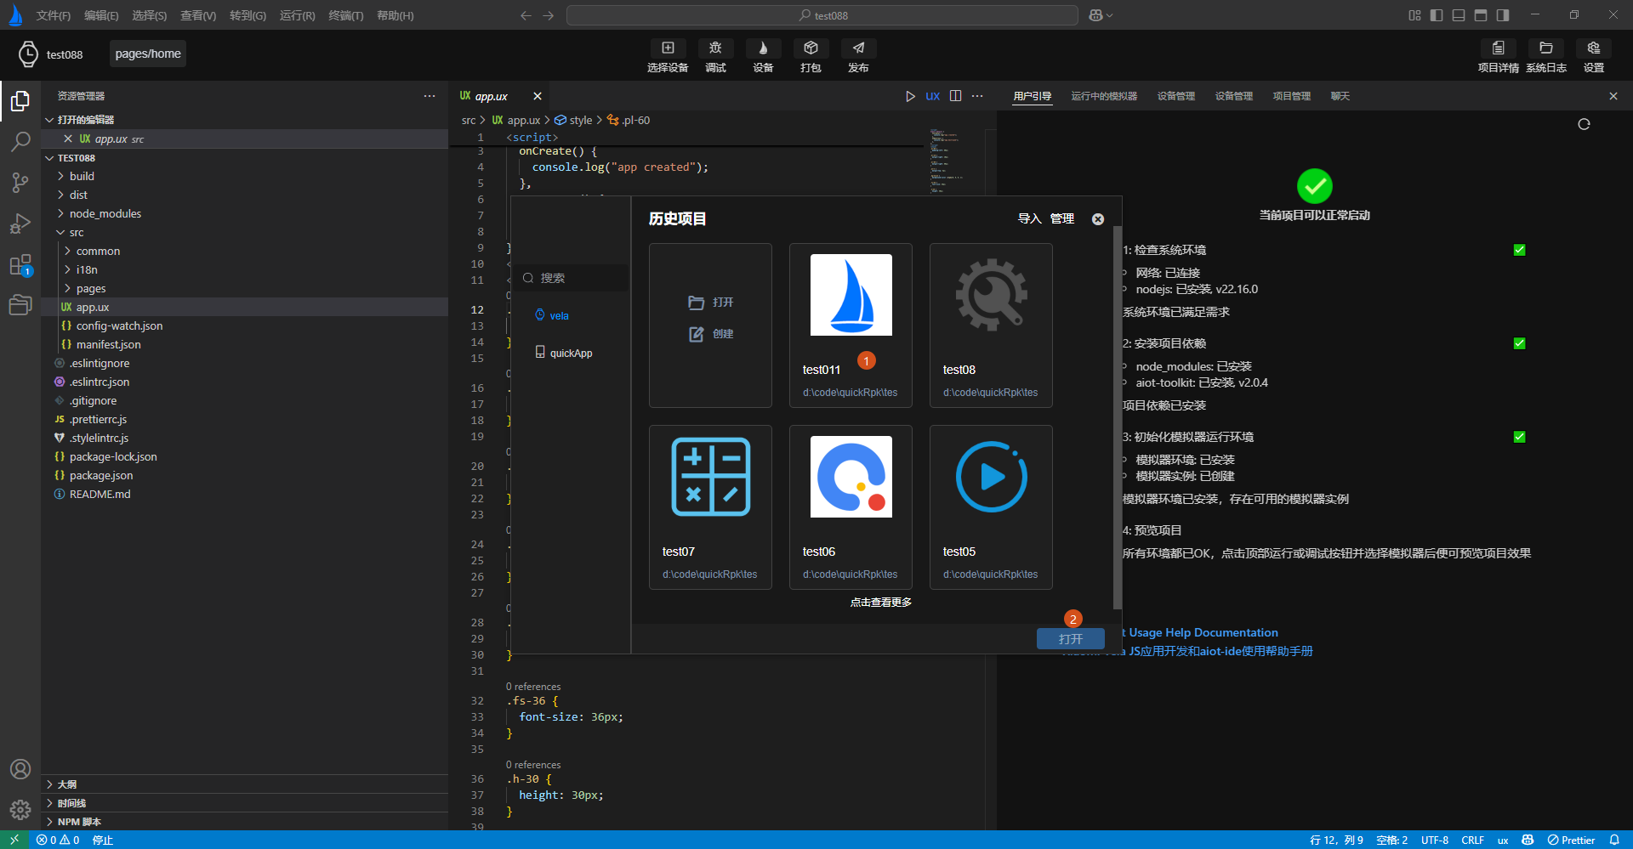Open Extensions view in activity bar
Image resolution: width=1633 pixels, height=849 pixels.
pos(20,265)
